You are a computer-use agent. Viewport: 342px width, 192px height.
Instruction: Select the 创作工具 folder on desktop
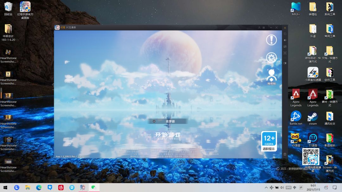[330, 74]
